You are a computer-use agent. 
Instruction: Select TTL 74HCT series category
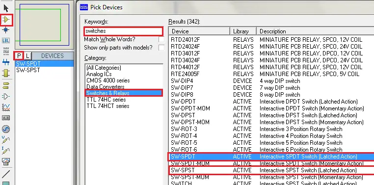coord(124,106)
